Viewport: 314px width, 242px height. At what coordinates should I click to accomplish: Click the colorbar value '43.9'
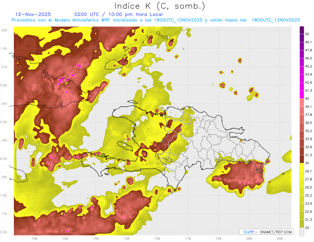click(x=308, y=74)
